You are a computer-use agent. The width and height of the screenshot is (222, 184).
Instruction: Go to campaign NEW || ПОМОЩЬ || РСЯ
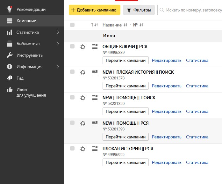pyautogui.click(x=125, y=137)
